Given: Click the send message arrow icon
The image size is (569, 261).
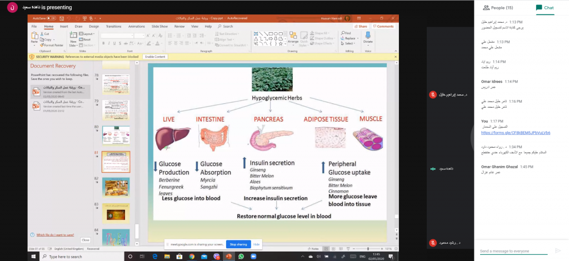Looking at the screenshot, I should pyautogui.click(x=558, y=250).
